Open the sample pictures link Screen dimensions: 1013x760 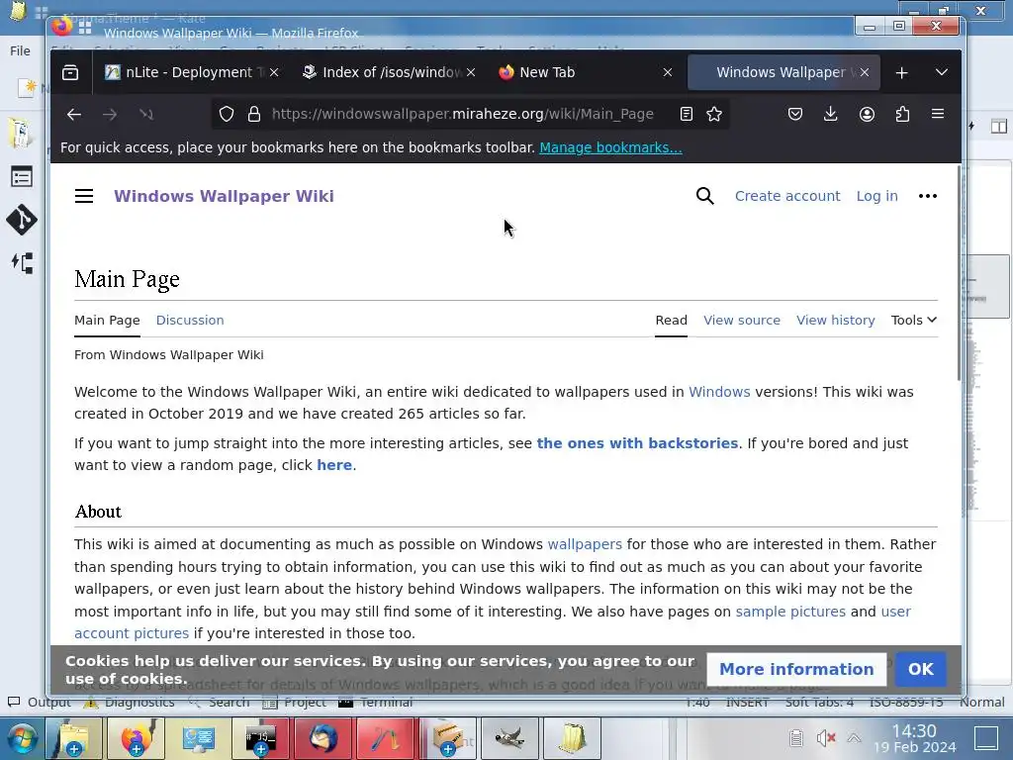790,612
